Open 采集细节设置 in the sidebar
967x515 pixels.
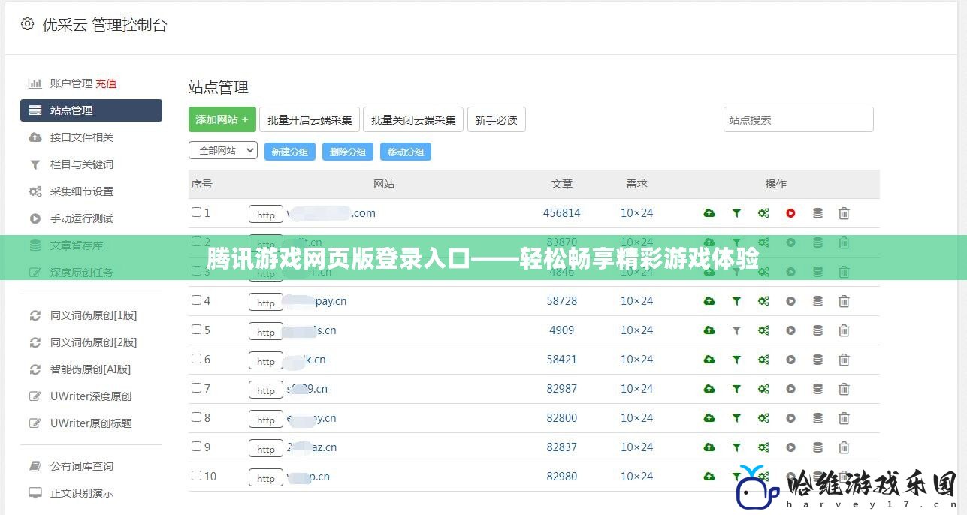(82, 191)
